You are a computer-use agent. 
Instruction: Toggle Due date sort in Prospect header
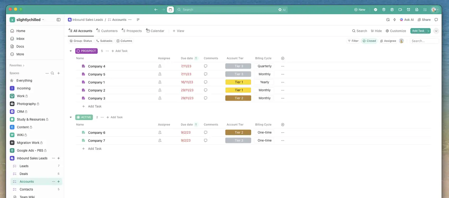coord(196,58)
